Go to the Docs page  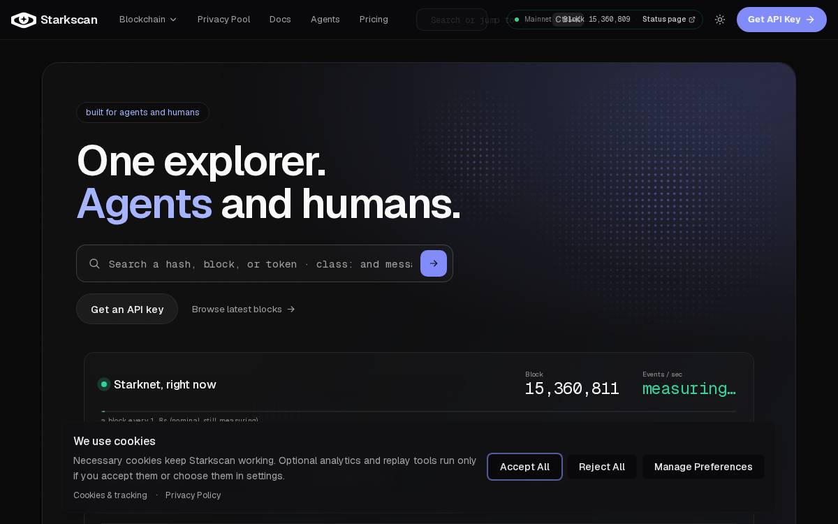coord(280,20)
